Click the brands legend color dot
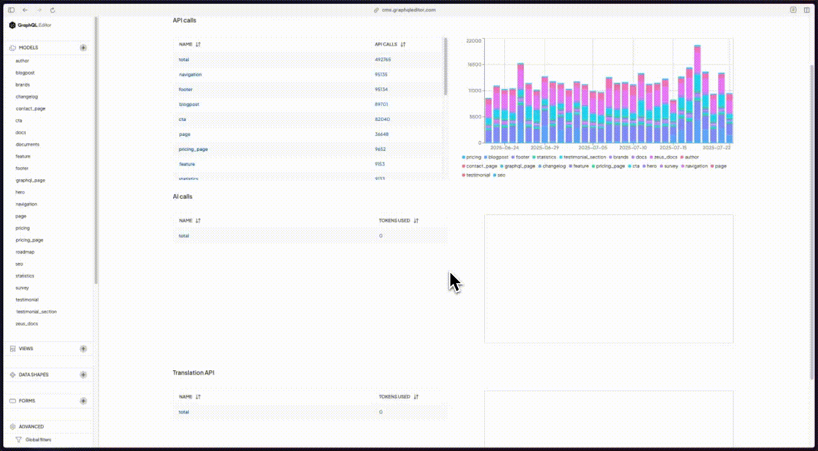 coord(610,157)
